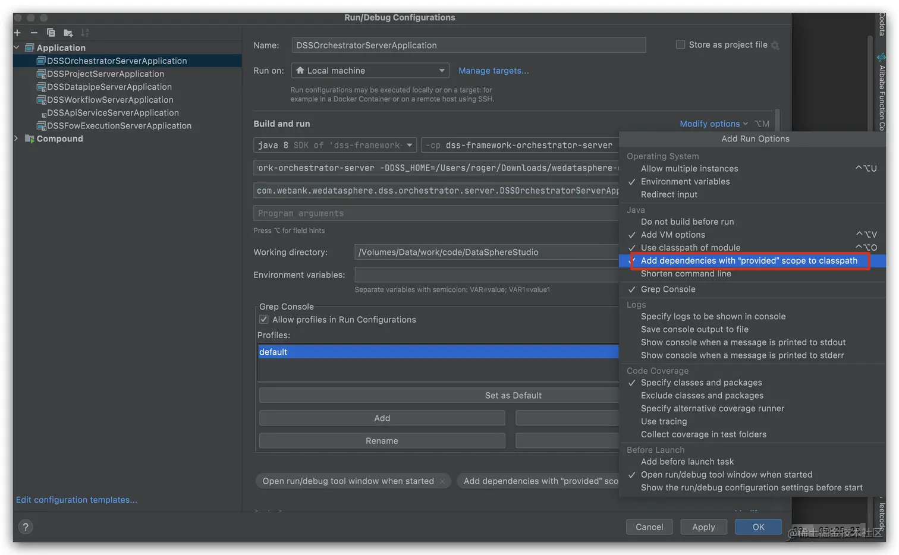Copy configuration icon in toolbar
Image resolution: width=899 pixels, height=555 pixels.
pos(51,33)
